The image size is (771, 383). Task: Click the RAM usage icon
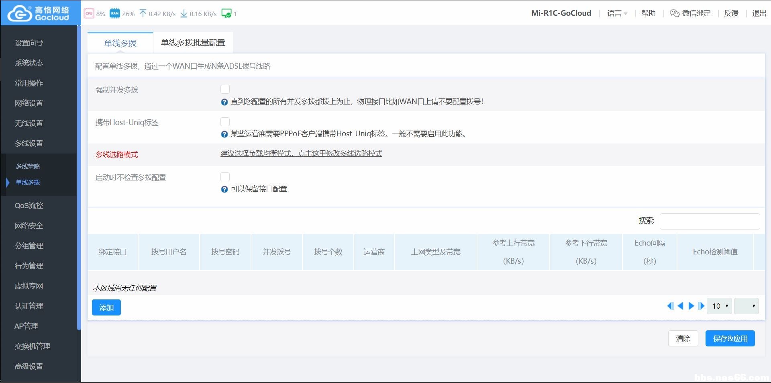coord(115,13)
